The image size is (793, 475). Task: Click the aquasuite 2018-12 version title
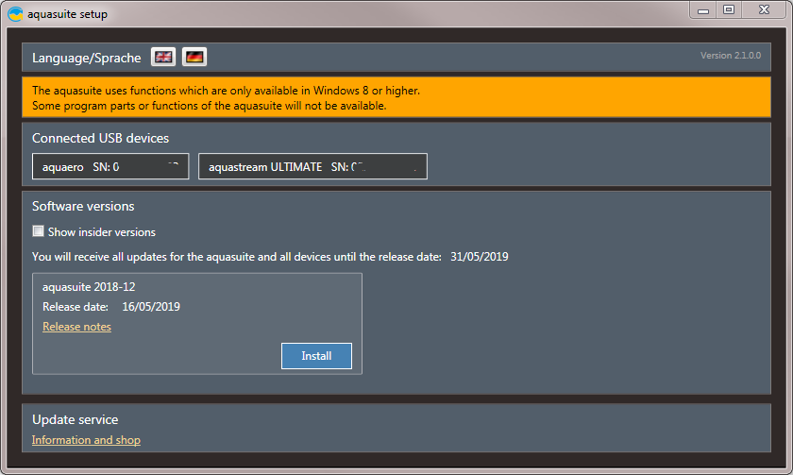click(89, 287)
